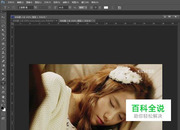Open the 图像(I) menu

pyautogui.click(x=29, y=2)
